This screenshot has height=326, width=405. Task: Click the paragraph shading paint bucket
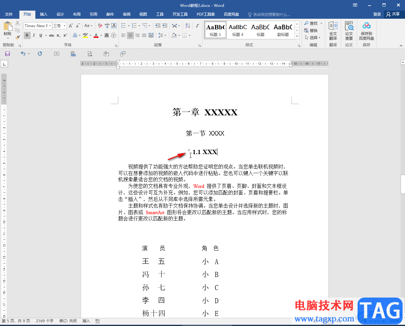click(174, 35)
